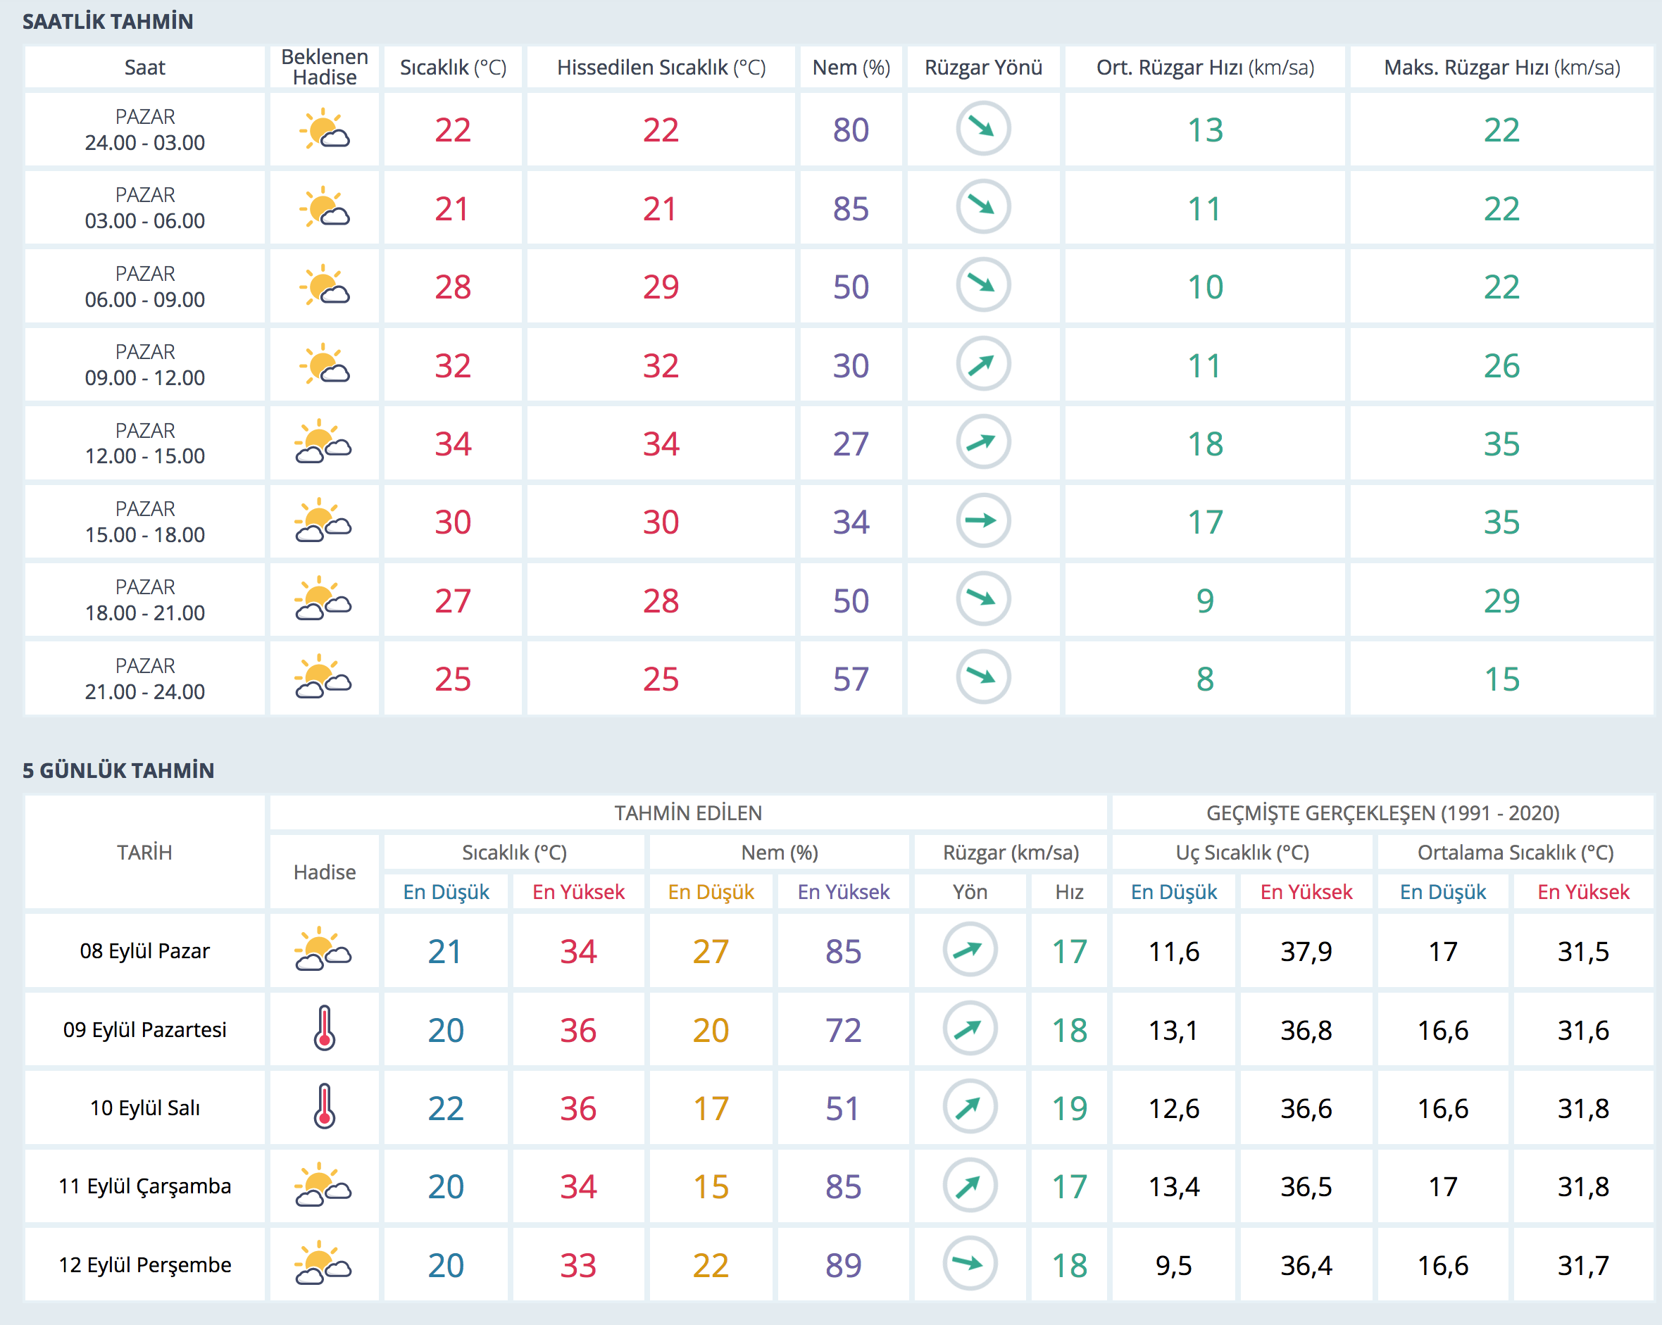
Task: Click weather icon for PAZAR 24.00 - 03.00 row
Action: point(324,130)
